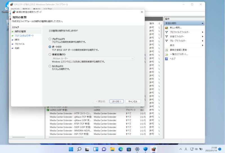225x153 pixels.
Task: Select the Media Center Extender - SSDP (UDP 受信) rule
Action: click(x=70, y=127)
